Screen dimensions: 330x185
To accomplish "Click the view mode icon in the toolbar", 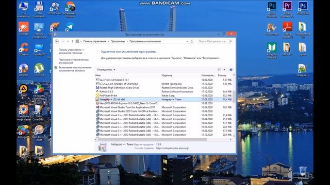I will (220, 70).
